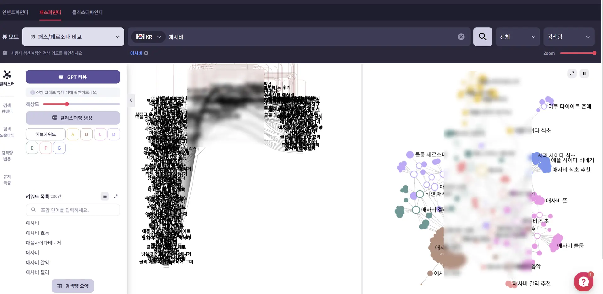
Task: Toggle the 허브키워드 filter chip
Action: pyautogui.click(x=46, y=134)
